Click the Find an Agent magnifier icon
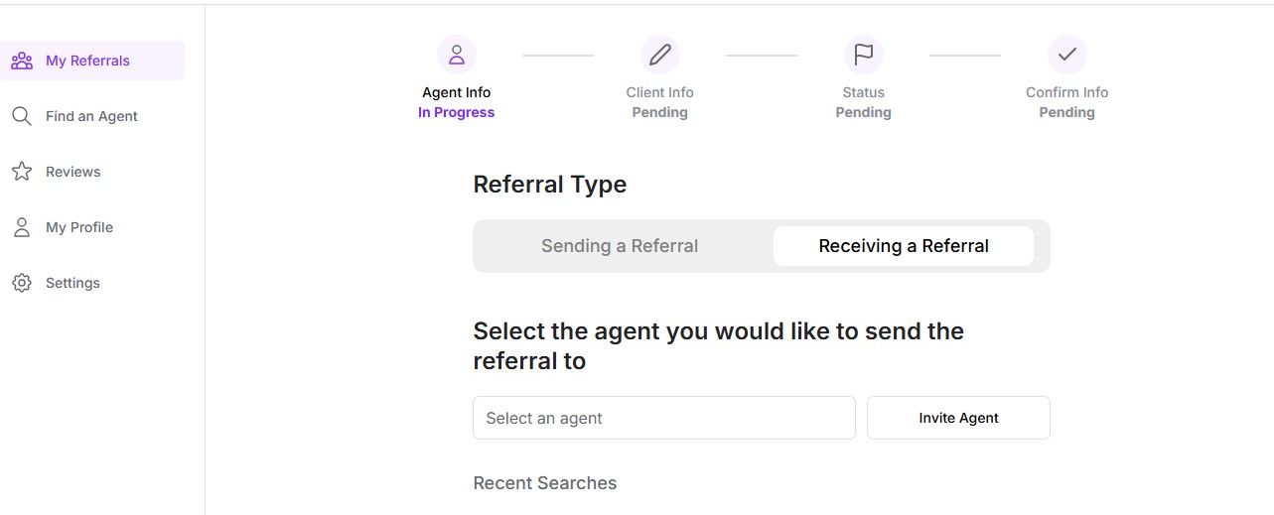Screen dimensions: 1274x515 [22, 116]
